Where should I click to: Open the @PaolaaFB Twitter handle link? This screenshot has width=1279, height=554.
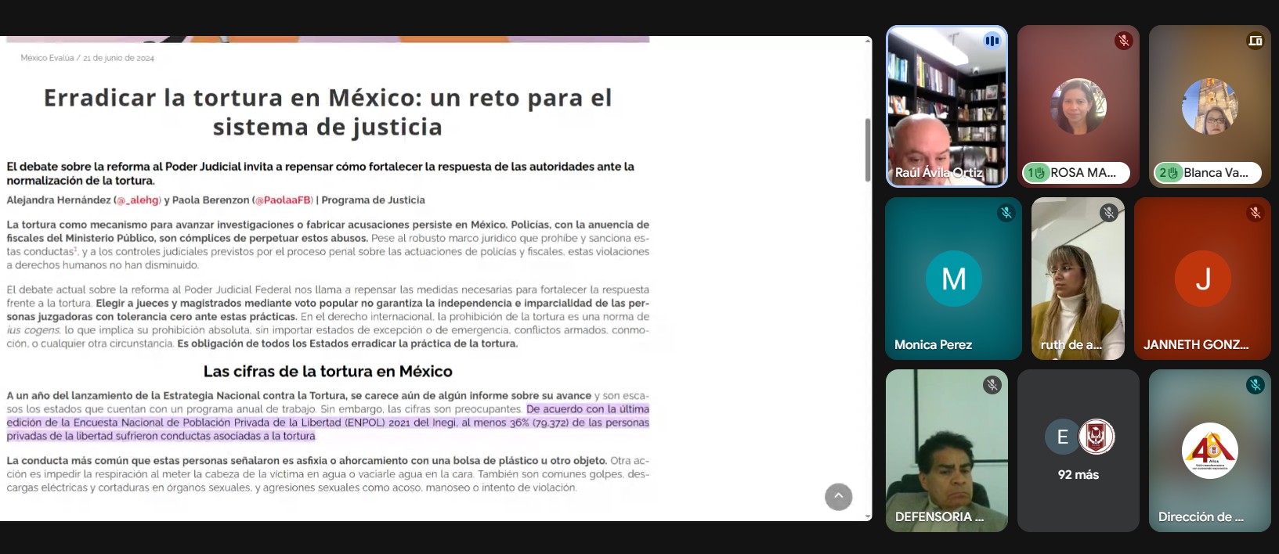[x=283, y=200]
